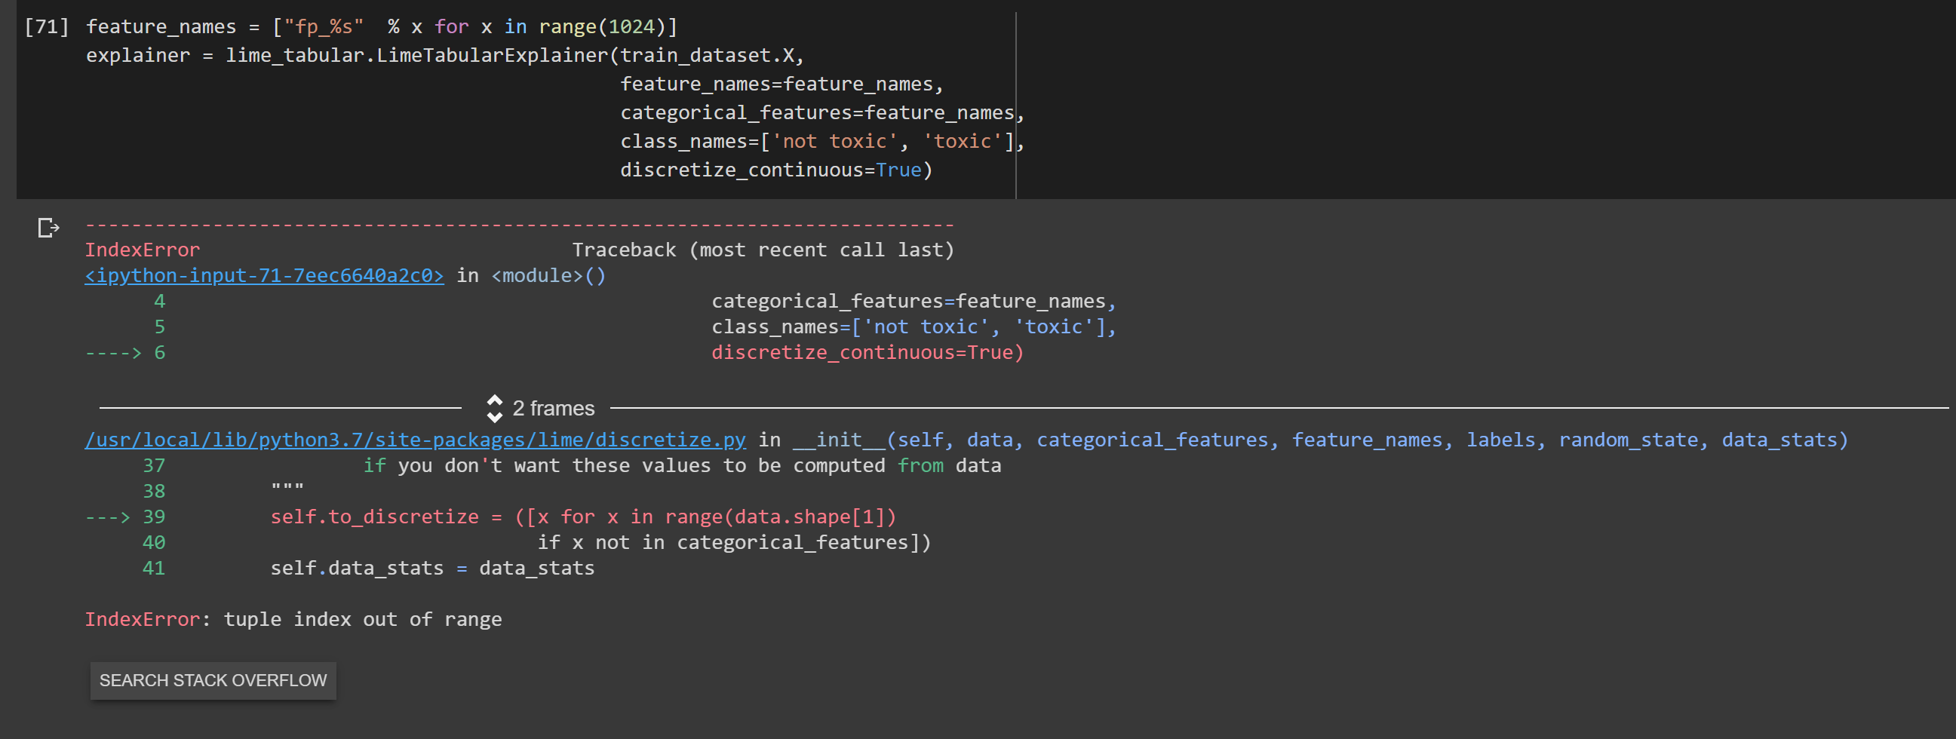Click the IndexError label in the traceback
Image resolution: width=1956 pixels, height=739 pixels.
[142, 250]
